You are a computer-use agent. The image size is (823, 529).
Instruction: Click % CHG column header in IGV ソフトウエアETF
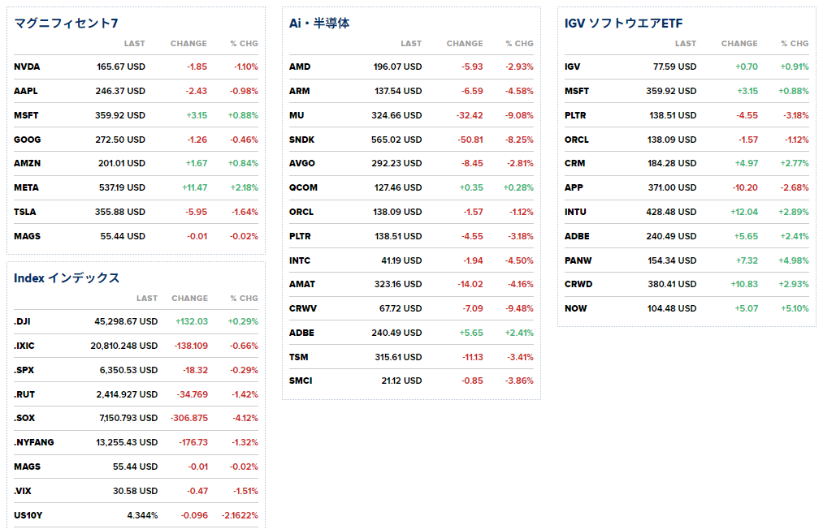[795, 44]
